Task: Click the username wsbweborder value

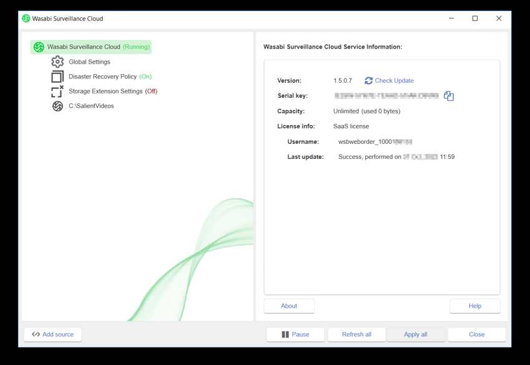Action: (x=375, y=142)
